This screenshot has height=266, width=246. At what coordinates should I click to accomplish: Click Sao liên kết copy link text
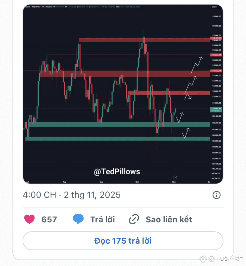pos(169,220)
